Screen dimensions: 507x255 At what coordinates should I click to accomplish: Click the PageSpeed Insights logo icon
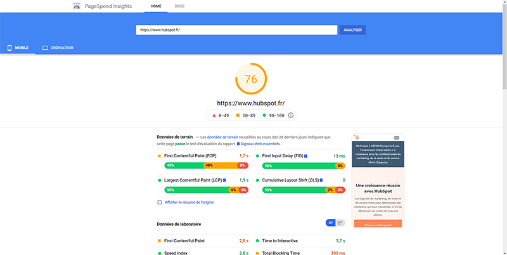77,6
